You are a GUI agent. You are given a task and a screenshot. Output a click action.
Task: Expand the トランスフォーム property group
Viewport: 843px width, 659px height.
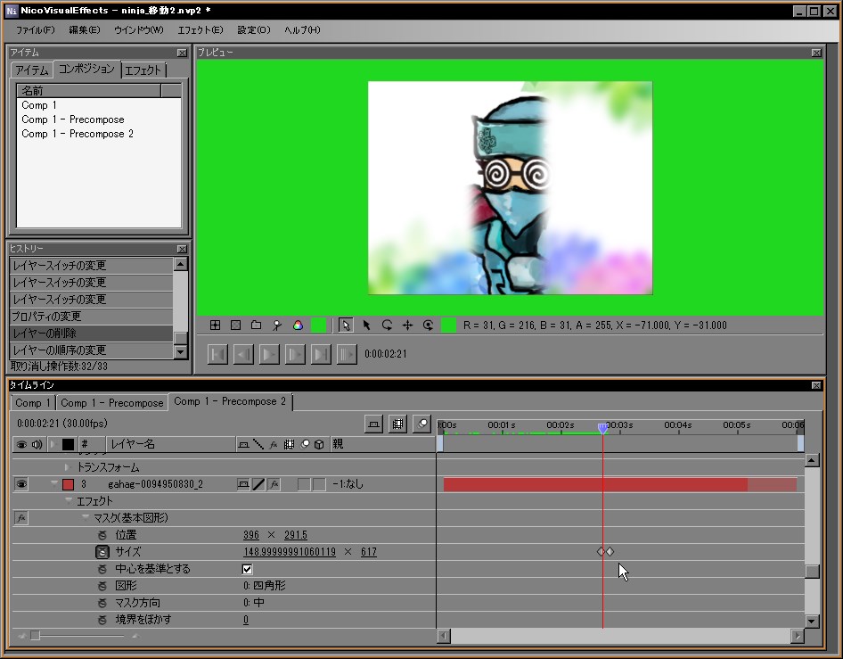point(67,467)
